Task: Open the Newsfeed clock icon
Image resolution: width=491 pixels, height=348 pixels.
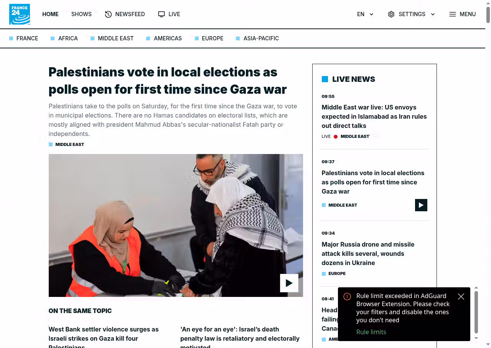Action: coord(108,14)
